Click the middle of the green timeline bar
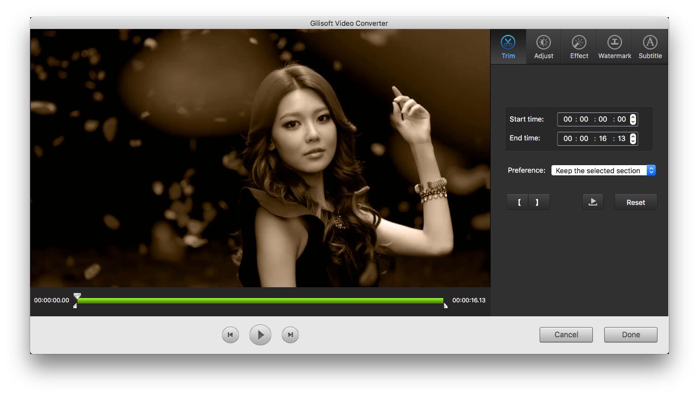 coord(260,301)
